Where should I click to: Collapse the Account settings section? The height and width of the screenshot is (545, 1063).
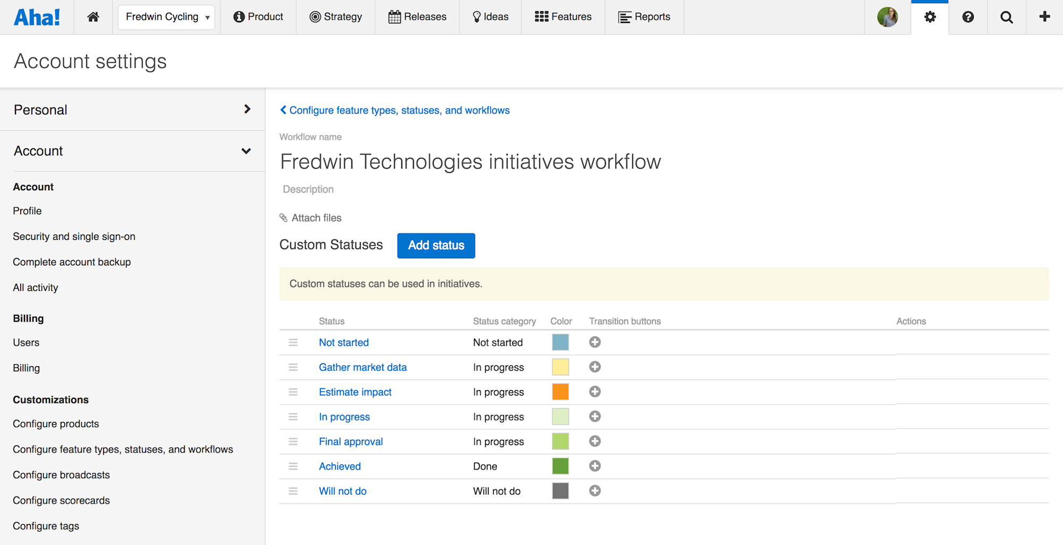tap(132, 151)
